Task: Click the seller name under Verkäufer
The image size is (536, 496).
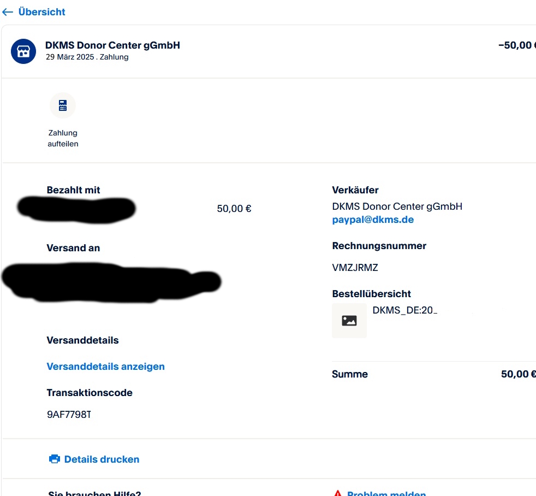Action: (397, 206)
